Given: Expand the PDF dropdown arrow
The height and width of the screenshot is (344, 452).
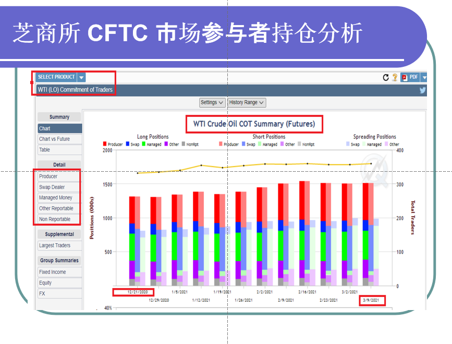Looking at the screenshot, I should point(424,77).
